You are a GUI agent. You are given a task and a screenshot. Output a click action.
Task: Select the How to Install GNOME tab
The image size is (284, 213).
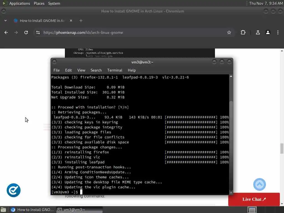(x=42, y=21)
